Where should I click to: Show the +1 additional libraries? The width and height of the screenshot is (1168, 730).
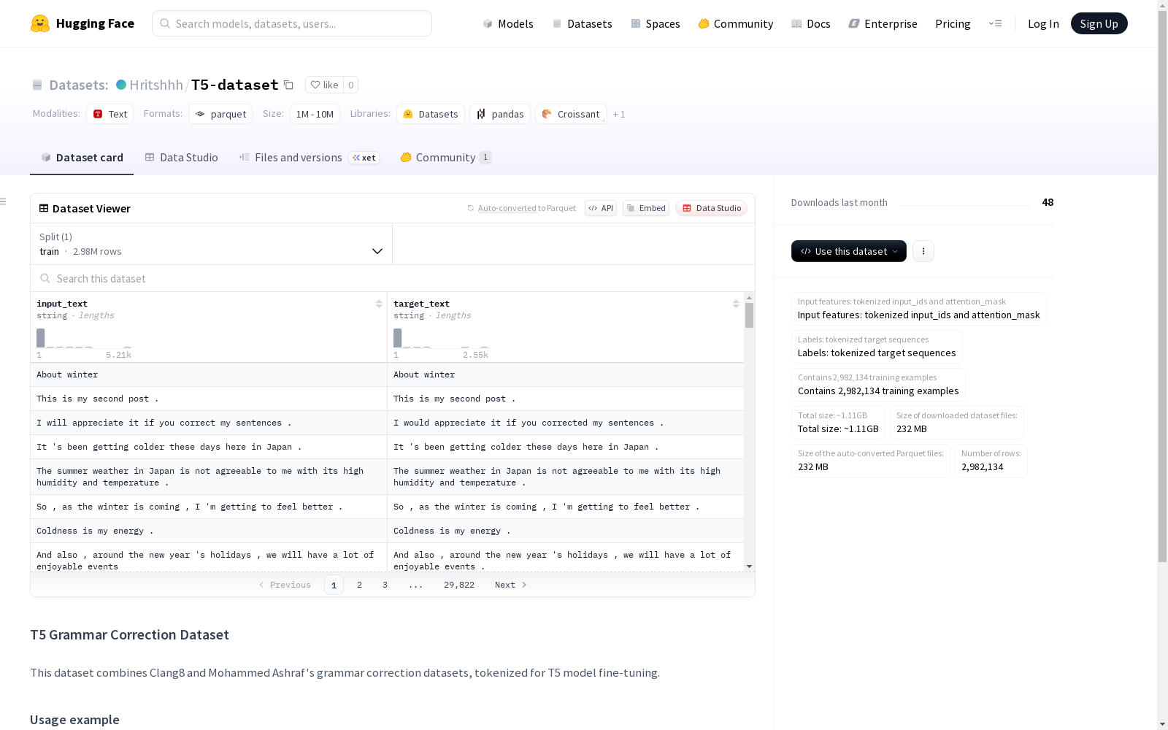(x=619, y=114)
